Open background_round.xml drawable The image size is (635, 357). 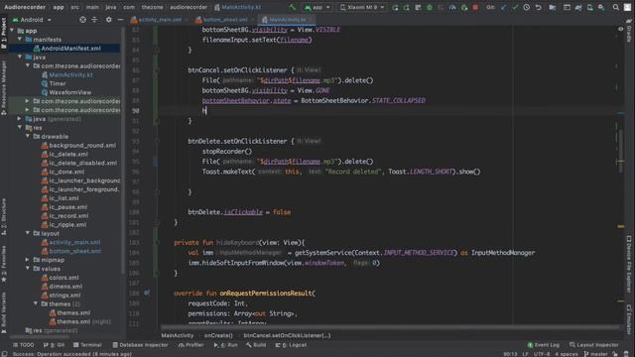(82, 146)
